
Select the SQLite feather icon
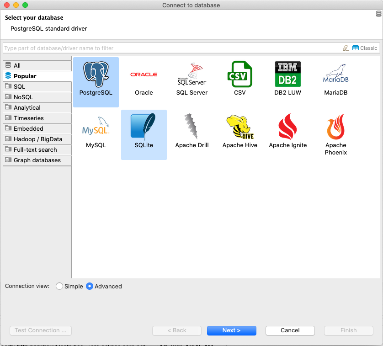(144, 127)
